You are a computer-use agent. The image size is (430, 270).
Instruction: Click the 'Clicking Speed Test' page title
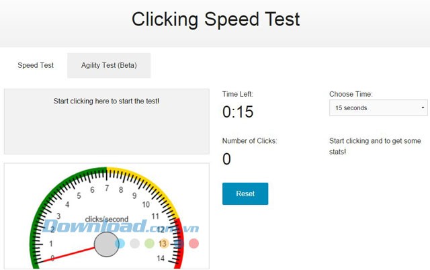pyautogui.click(x=215, y=19)
